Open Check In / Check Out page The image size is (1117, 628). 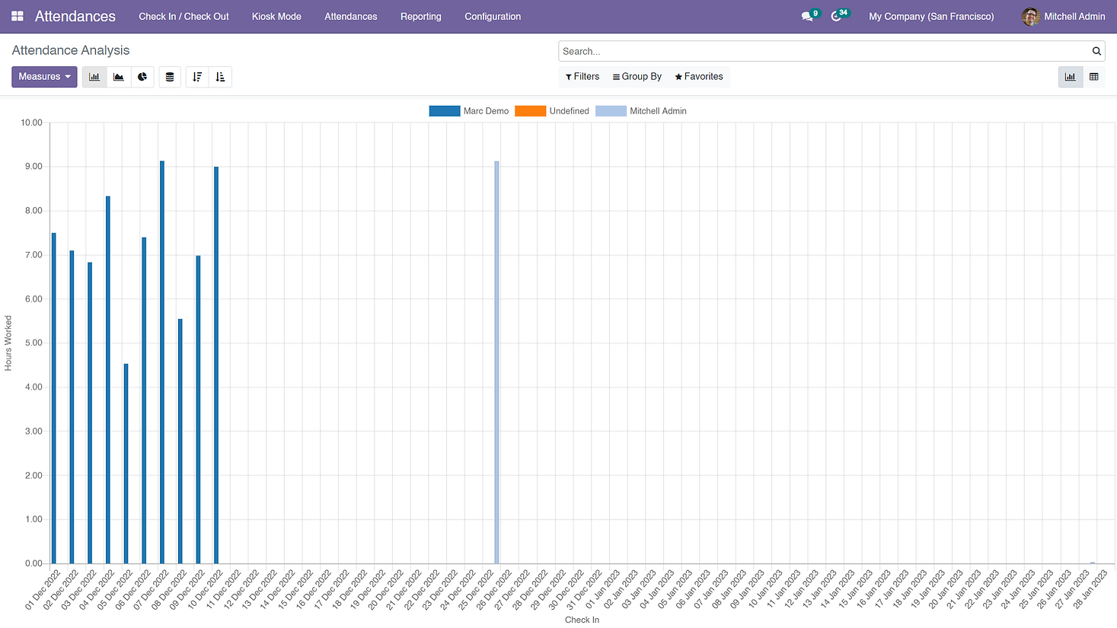coord(184,16)
